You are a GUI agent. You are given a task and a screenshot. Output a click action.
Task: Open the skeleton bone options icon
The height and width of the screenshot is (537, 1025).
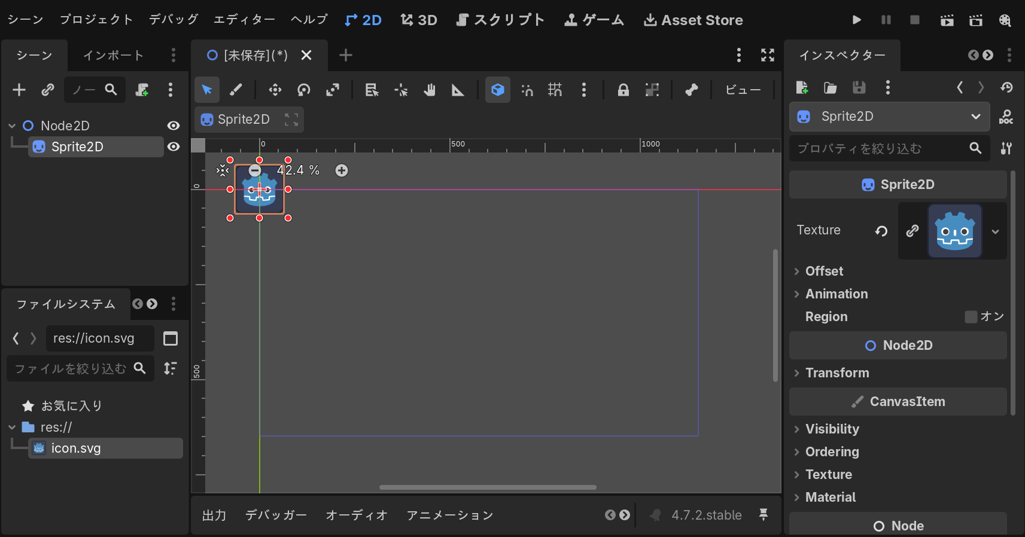(x=691, y=90)
